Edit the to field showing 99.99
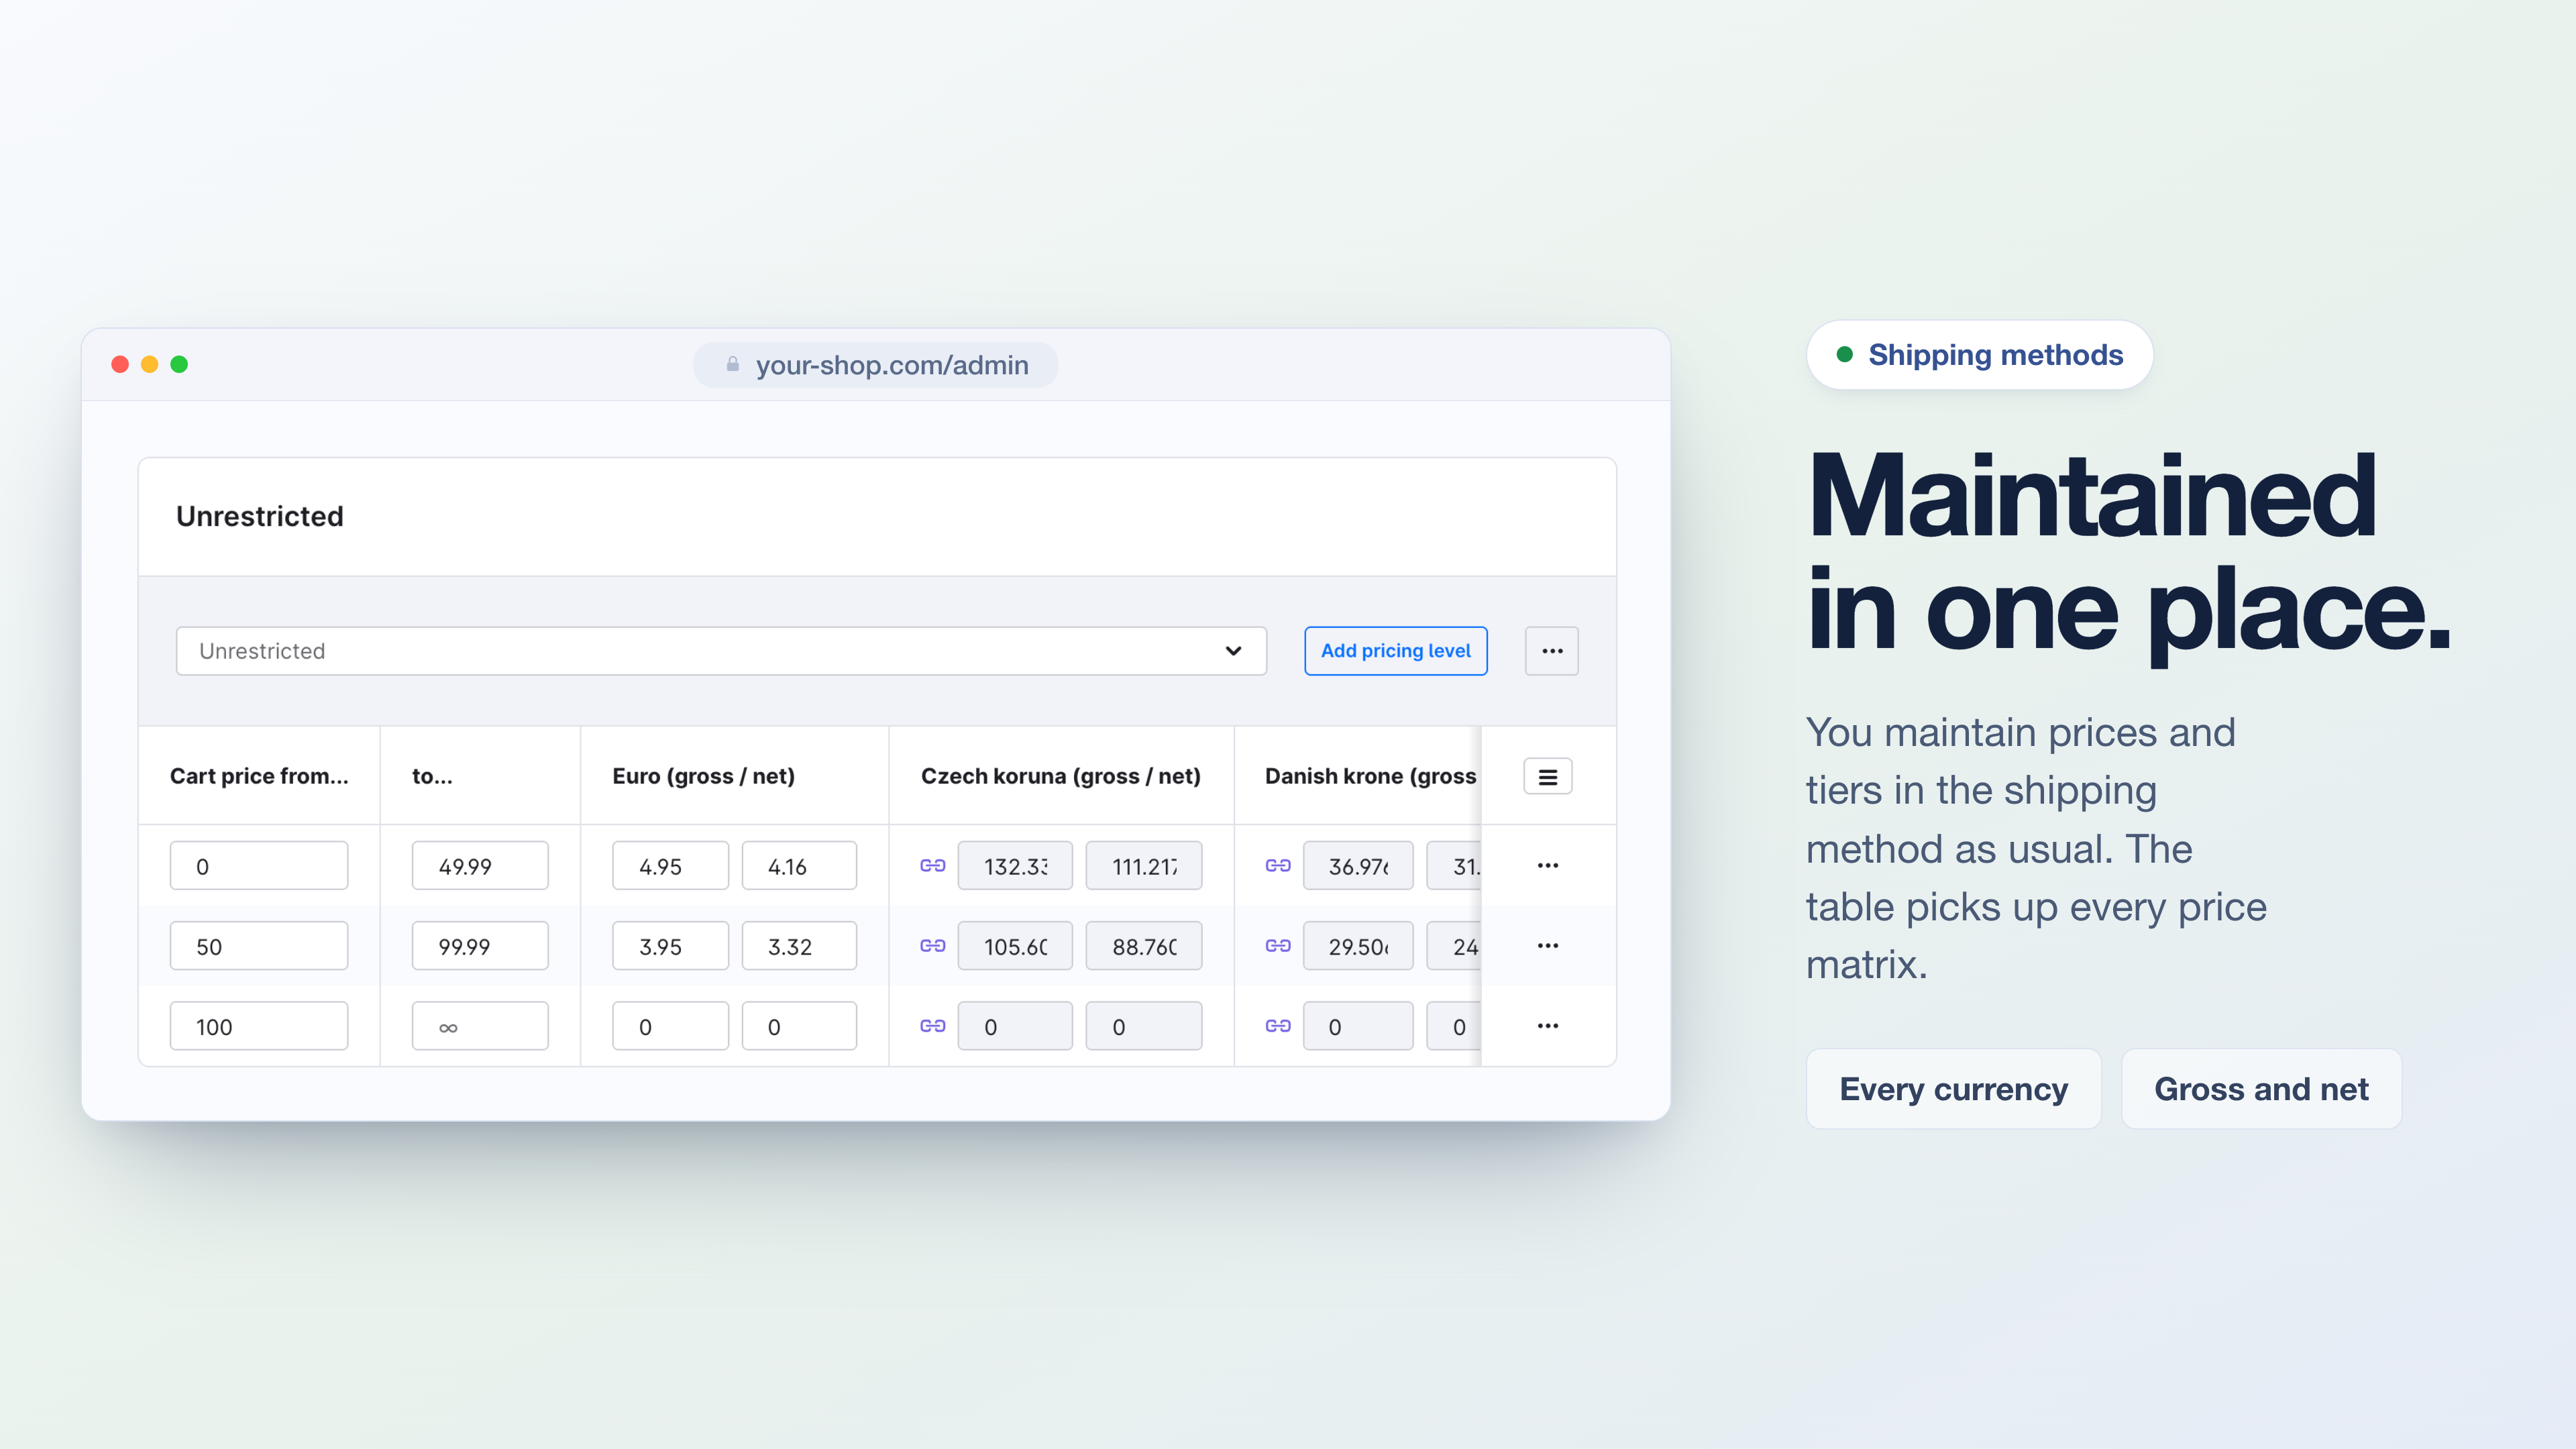Viewport: 2576px width, 1449px height. 480,946
